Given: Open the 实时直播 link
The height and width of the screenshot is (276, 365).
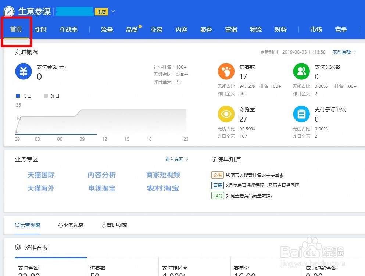Looking at the screenshot, I should tap(344, 52).
